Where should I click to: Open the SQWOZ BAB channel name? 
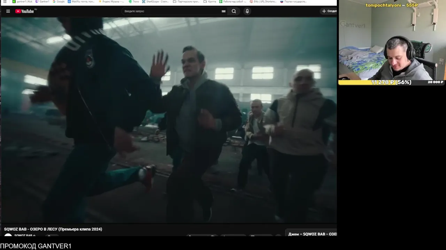(x=24, y=235)
